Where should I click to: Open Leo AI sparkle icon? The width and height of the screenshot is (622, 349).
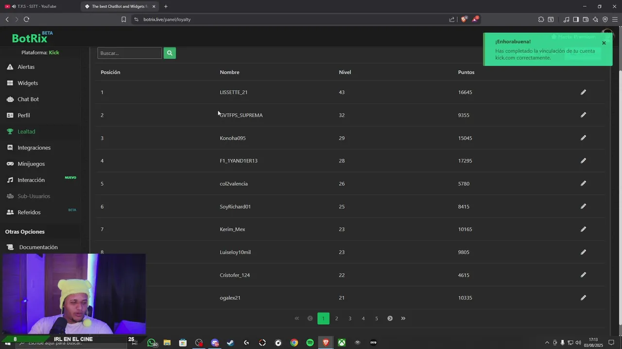pos(595,19)
